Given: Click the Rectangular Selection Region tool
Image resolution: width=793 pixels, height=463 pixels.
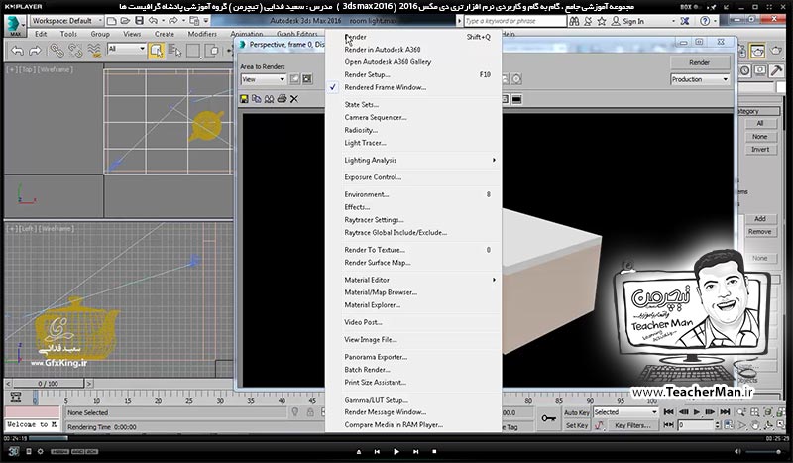Looking at the screenshot, I should point(193,51).
